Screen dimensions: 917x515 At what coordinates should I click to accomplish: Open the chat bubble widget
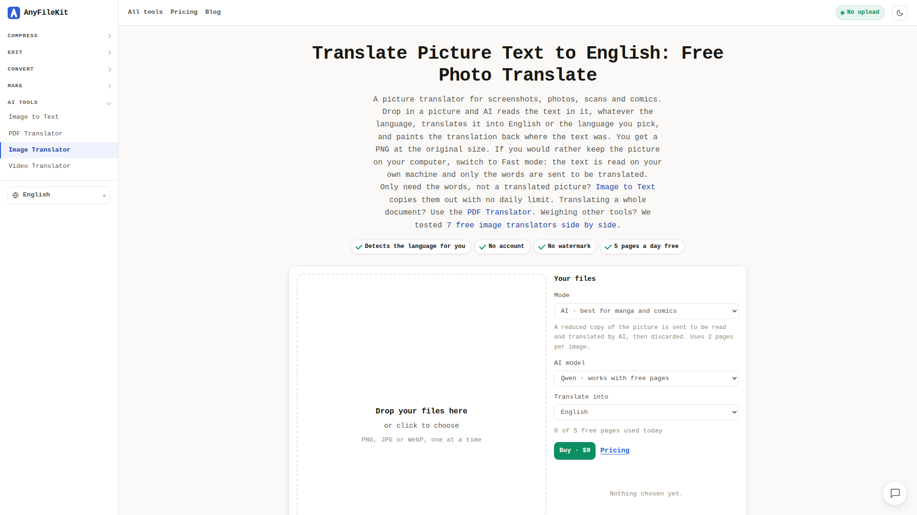(x=895, y=493)
